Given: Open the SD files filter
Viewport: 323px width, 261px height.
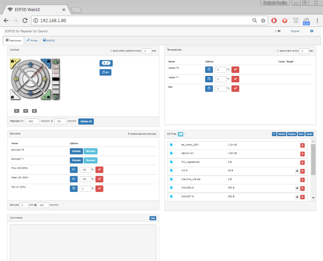Looking at the screenshot, I should (x=274, y=134).
